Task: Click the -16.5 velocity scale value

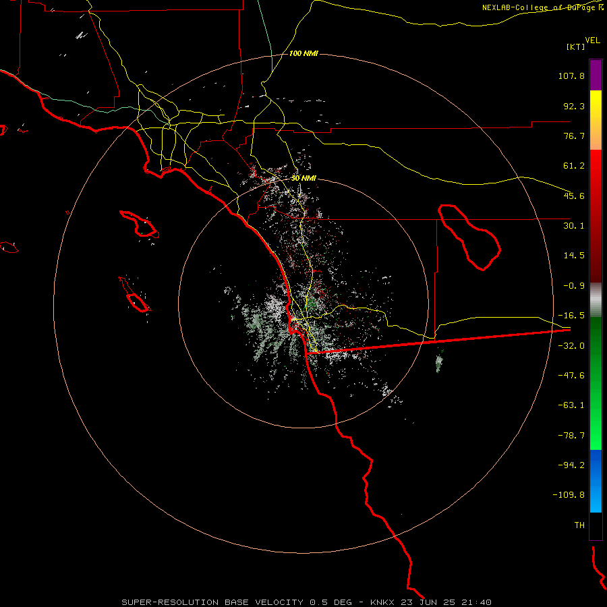Action: [571, 316]
